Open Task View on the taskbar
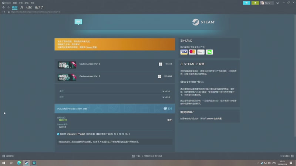The width and height of the screenshot is (296, 166). [x=11, y=163]
